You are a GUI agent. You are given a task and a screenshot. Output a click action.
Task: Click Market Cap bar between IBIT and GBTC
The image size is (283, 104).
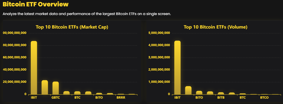pyautogui.click(x=45, y=87)
